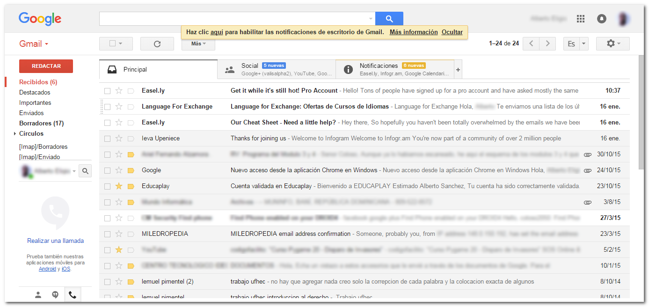Toggle importance marker on Educaplay email
The image size is (649, 307).
(131, 186)
